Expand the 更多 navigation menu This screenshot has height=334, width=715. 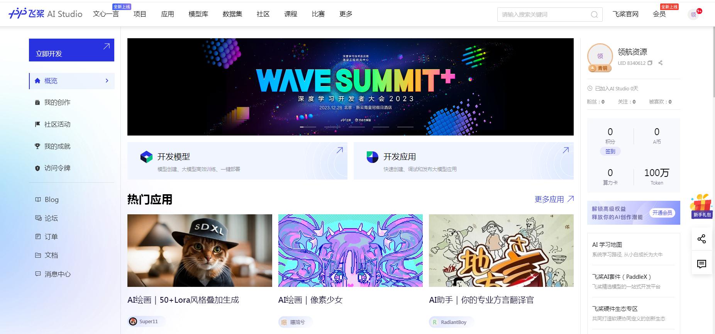346,14
